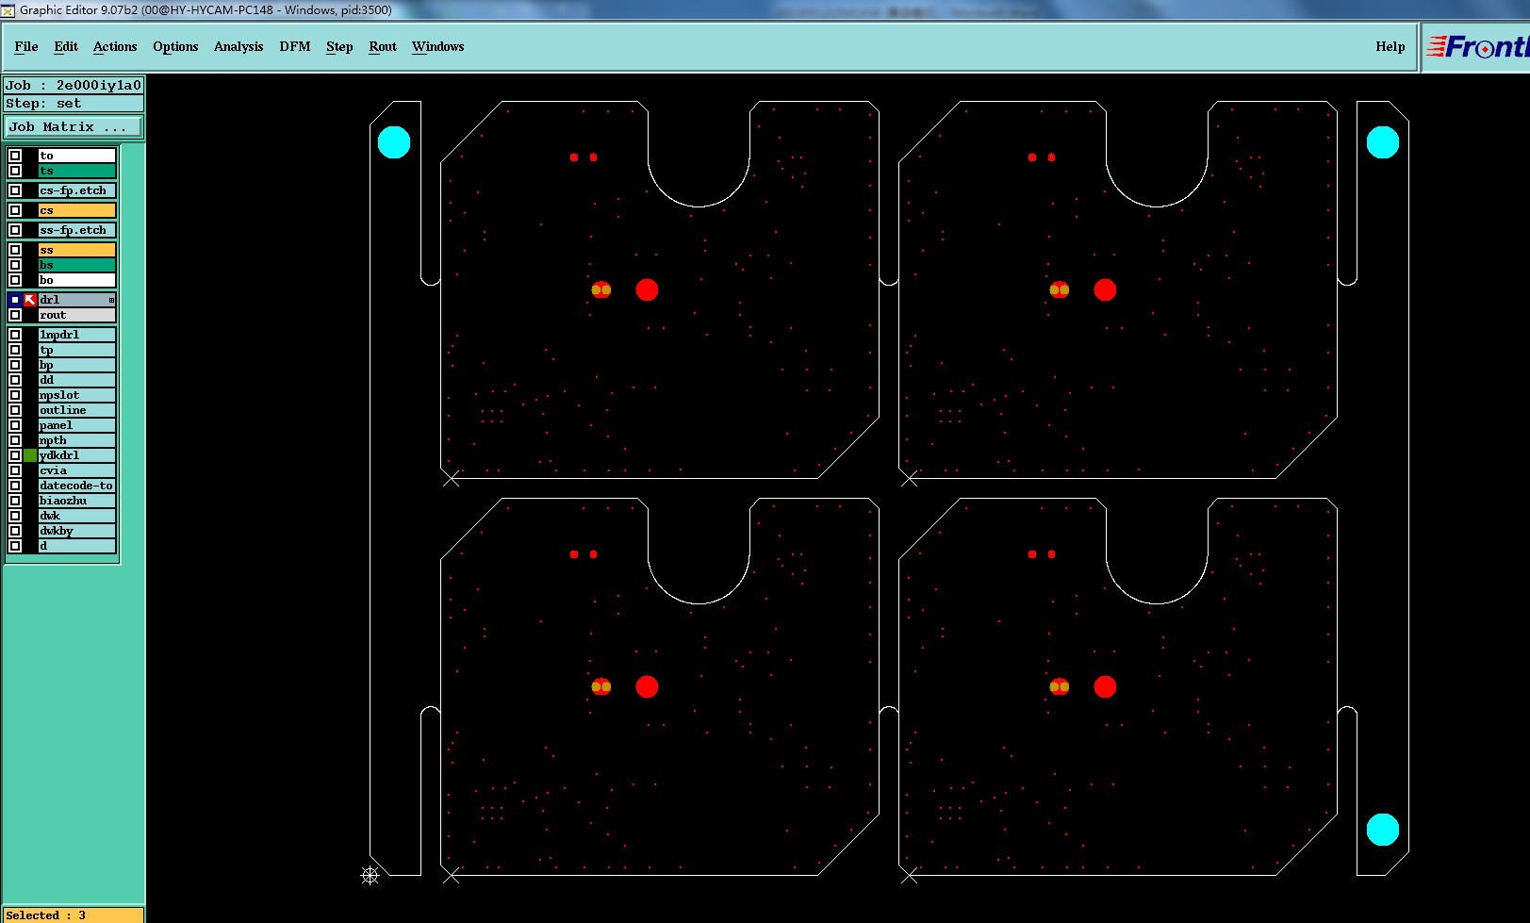The width and height of the screenshot is (1530, 923).
Task: Select the white 'bo' layer name
Action: pos(77,280)
